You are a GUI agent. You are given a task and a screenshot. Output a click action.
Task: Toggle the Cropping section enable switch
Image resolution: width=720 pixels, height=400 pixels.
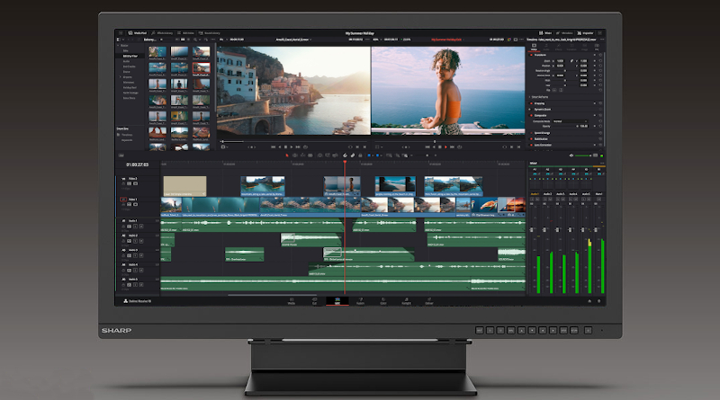[x=532, y=103]
